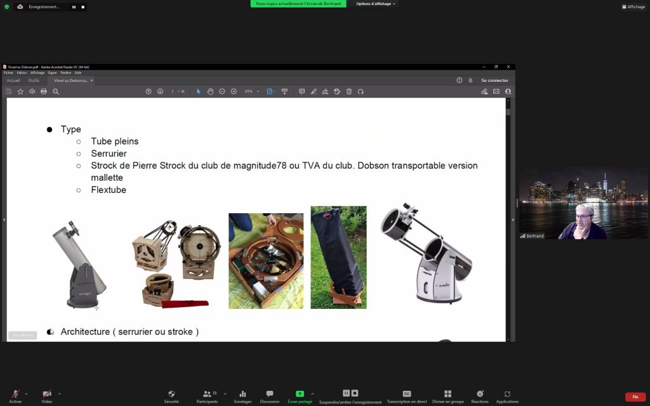Viewport: 650px width, 406px height.
Task: Open the Options d'affichage dropdown
Action: tap(376, 4)
